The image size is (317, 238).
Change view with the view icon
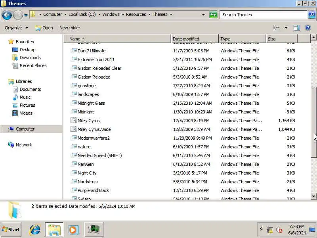(x=276, y=28)
